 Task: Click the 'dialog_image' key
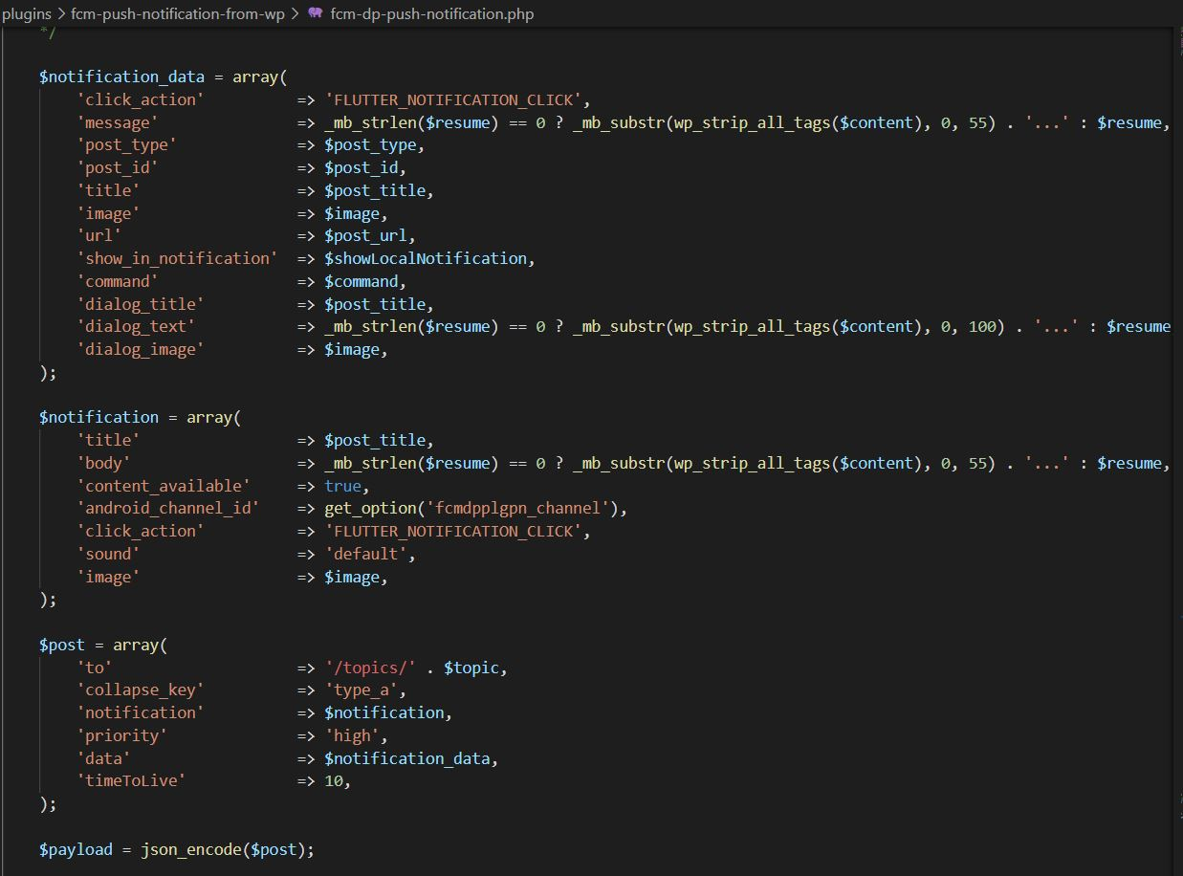[141, 349]
